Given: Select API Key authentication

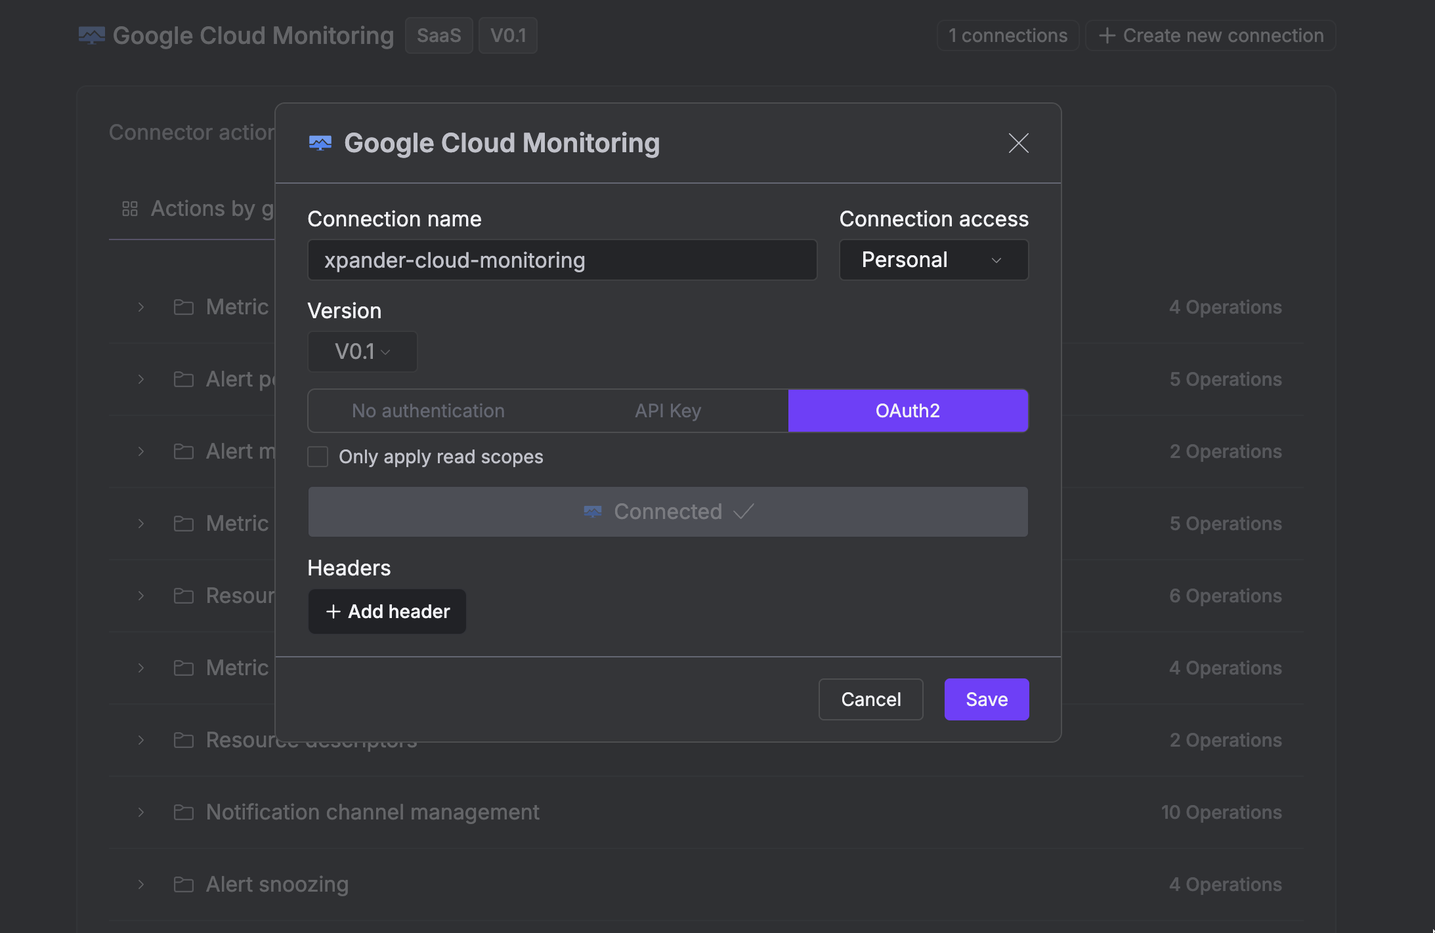Looking at the screenshot, I should (668, 411).
